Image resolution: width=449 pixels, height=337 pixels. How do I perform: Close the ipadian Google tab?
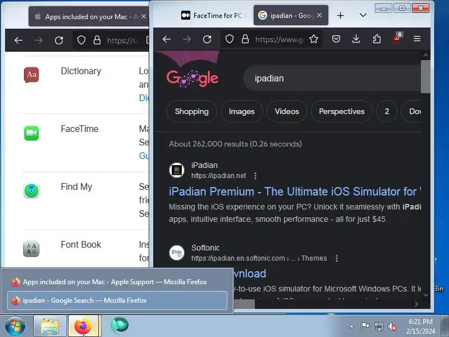tap(319, 15)
